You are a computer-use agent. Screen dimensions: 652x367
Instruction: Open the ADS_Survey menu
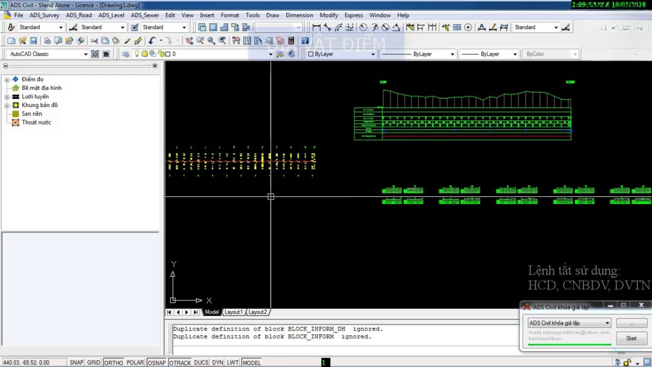(x=45, y=15)
